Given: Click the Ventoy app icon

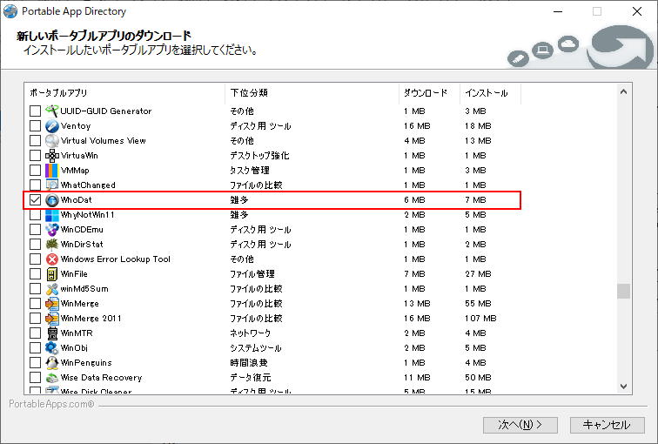Looking at the screenshot, I should (51, 126).
